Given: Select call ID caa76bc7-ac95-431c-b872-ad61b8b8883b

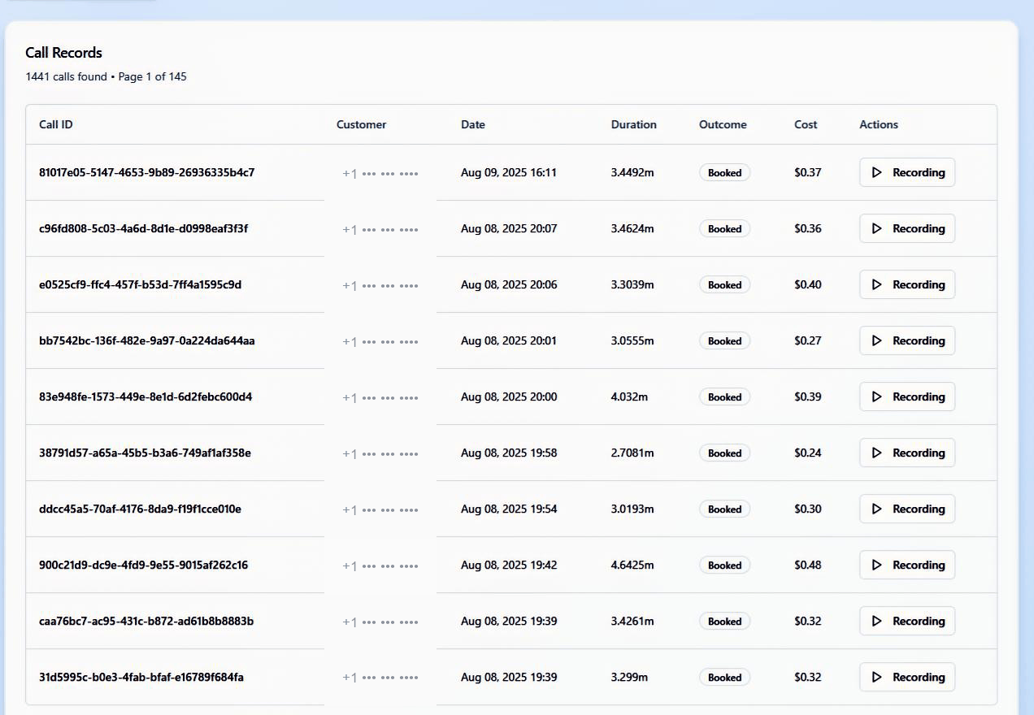Looking at the screenshot, I should pos(146,621).
